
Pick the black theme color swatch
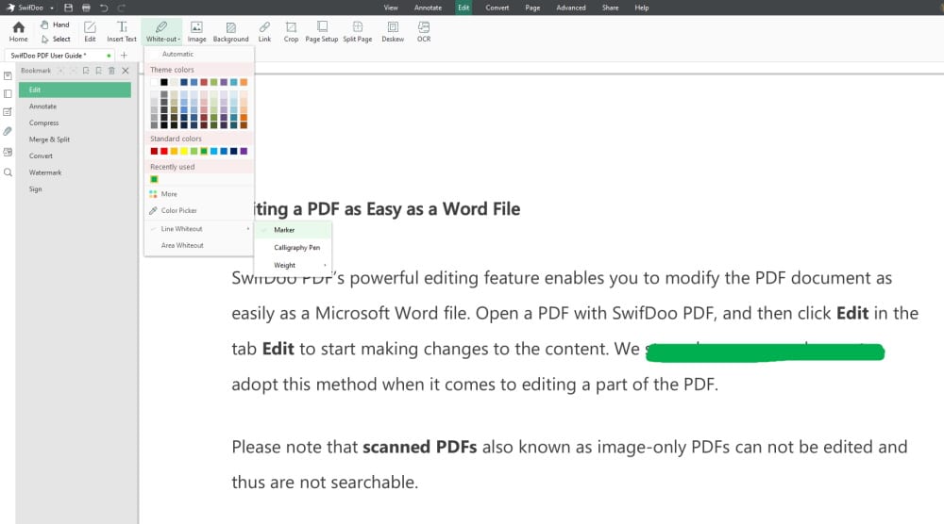pos(163,82)
